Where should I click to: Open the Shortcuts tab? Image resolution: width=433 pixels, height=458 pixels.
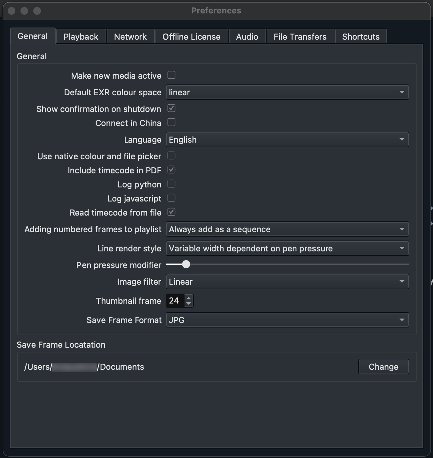pos(361,37)
